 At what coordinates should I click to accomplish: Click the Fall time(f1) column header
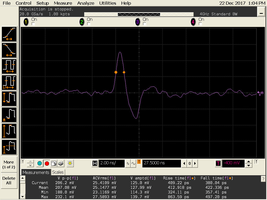[217, 178]
